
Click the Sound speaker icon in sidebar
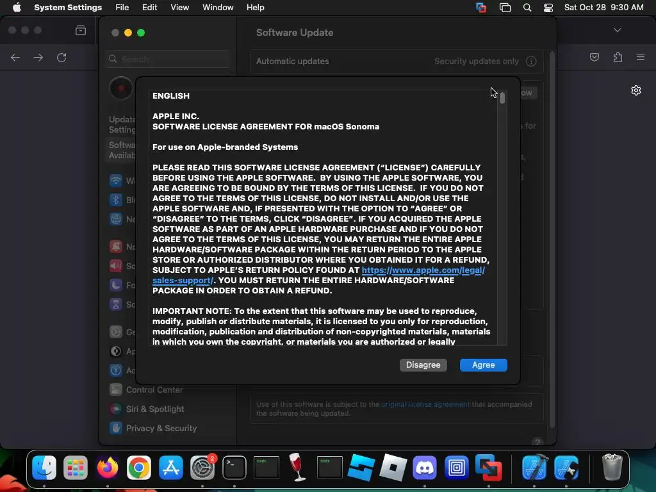[x=116, y=266]
